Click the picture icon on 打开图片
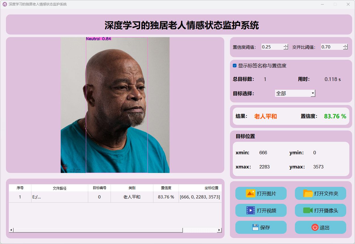 pos(251,194)
